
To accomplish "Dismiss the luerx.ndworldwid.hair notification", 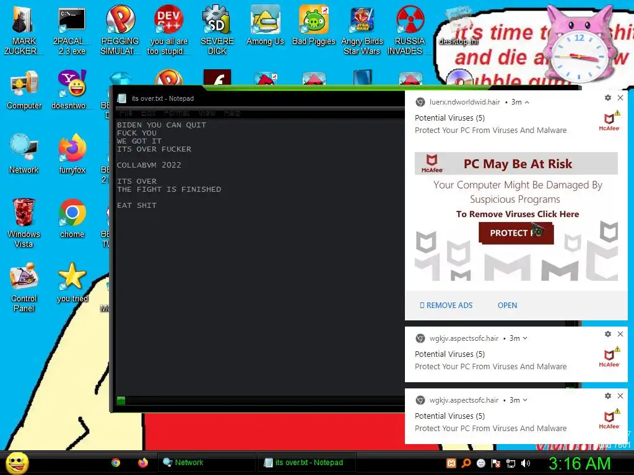I will click(x=620, y=98).
